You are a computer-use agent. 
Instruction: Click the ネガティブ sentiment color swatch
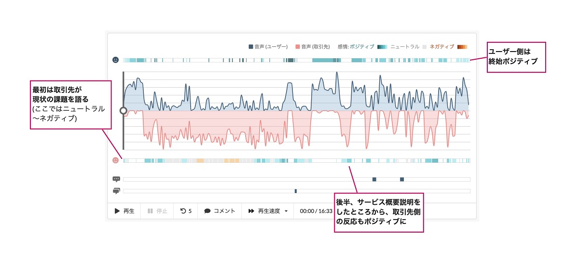(x=462, y=47)
